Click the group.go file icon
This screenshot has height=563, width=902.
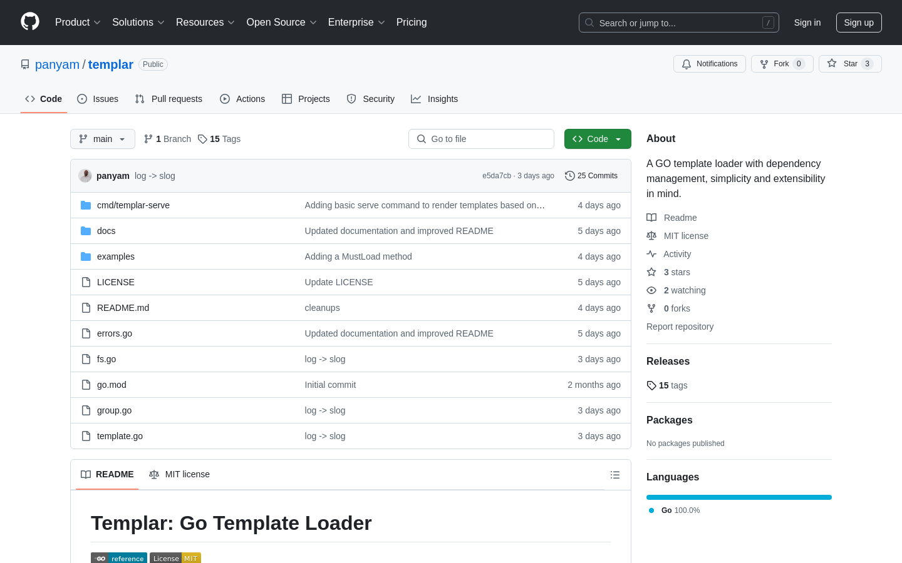(86, 410)
